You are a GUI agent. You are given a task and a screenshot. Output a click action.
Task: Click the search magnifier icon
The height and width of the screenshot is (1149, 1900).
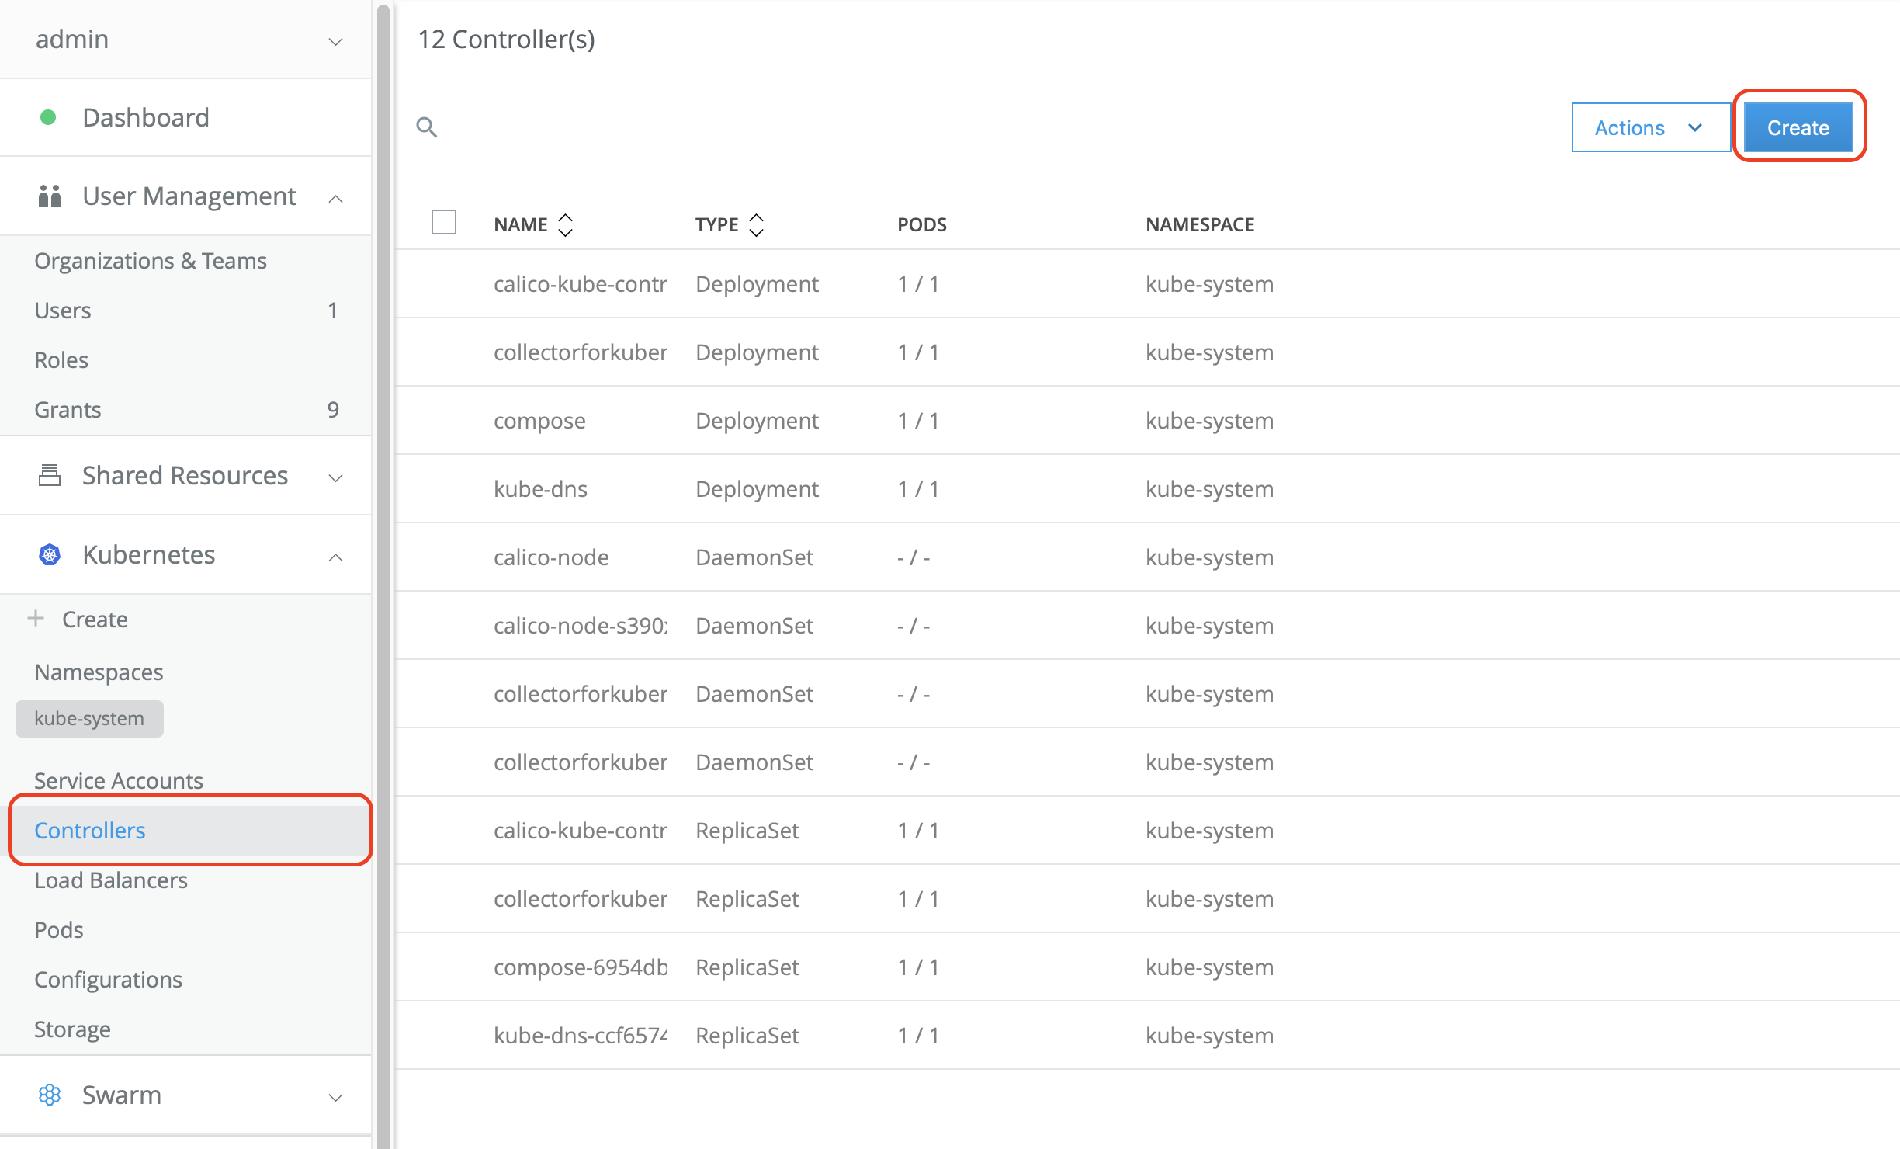(x=426, y=127)
